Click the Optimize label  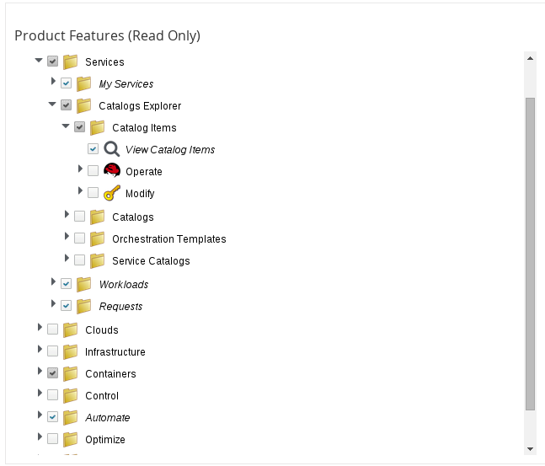click(x=105, y=440)
